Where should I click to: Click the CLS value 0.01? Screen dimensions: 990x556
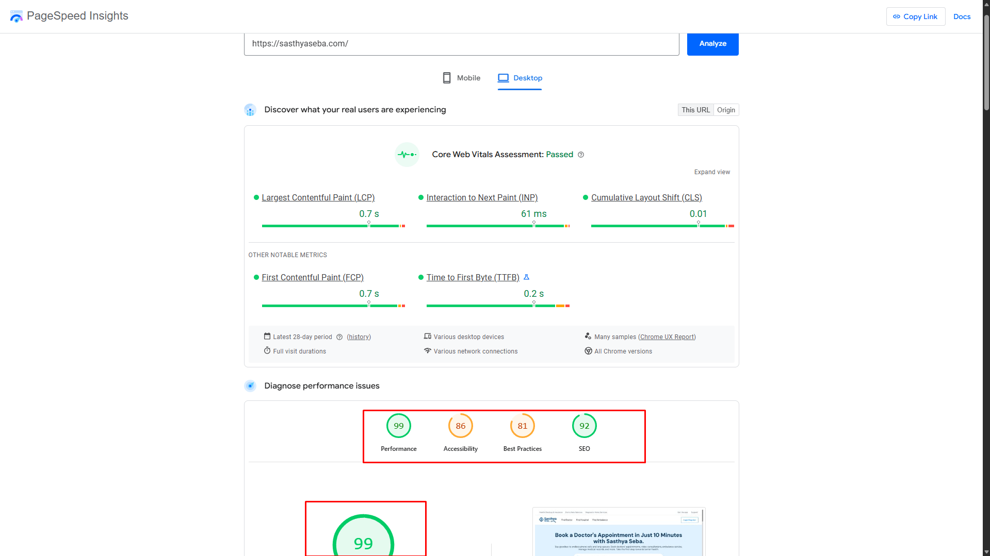(699, 214)
